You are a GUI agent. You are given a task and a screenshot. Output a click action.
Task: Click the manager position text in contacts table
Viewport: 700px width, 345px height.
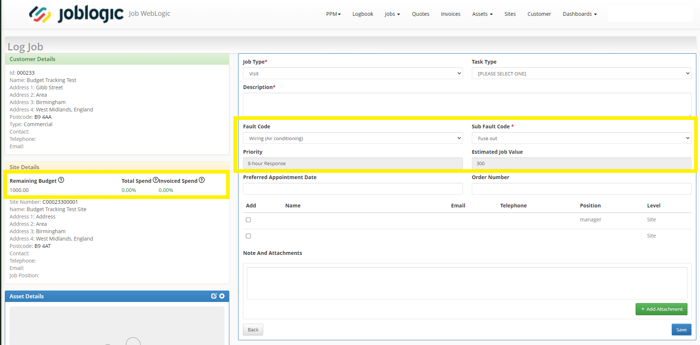pyautogui.click(x=591, y=220)
